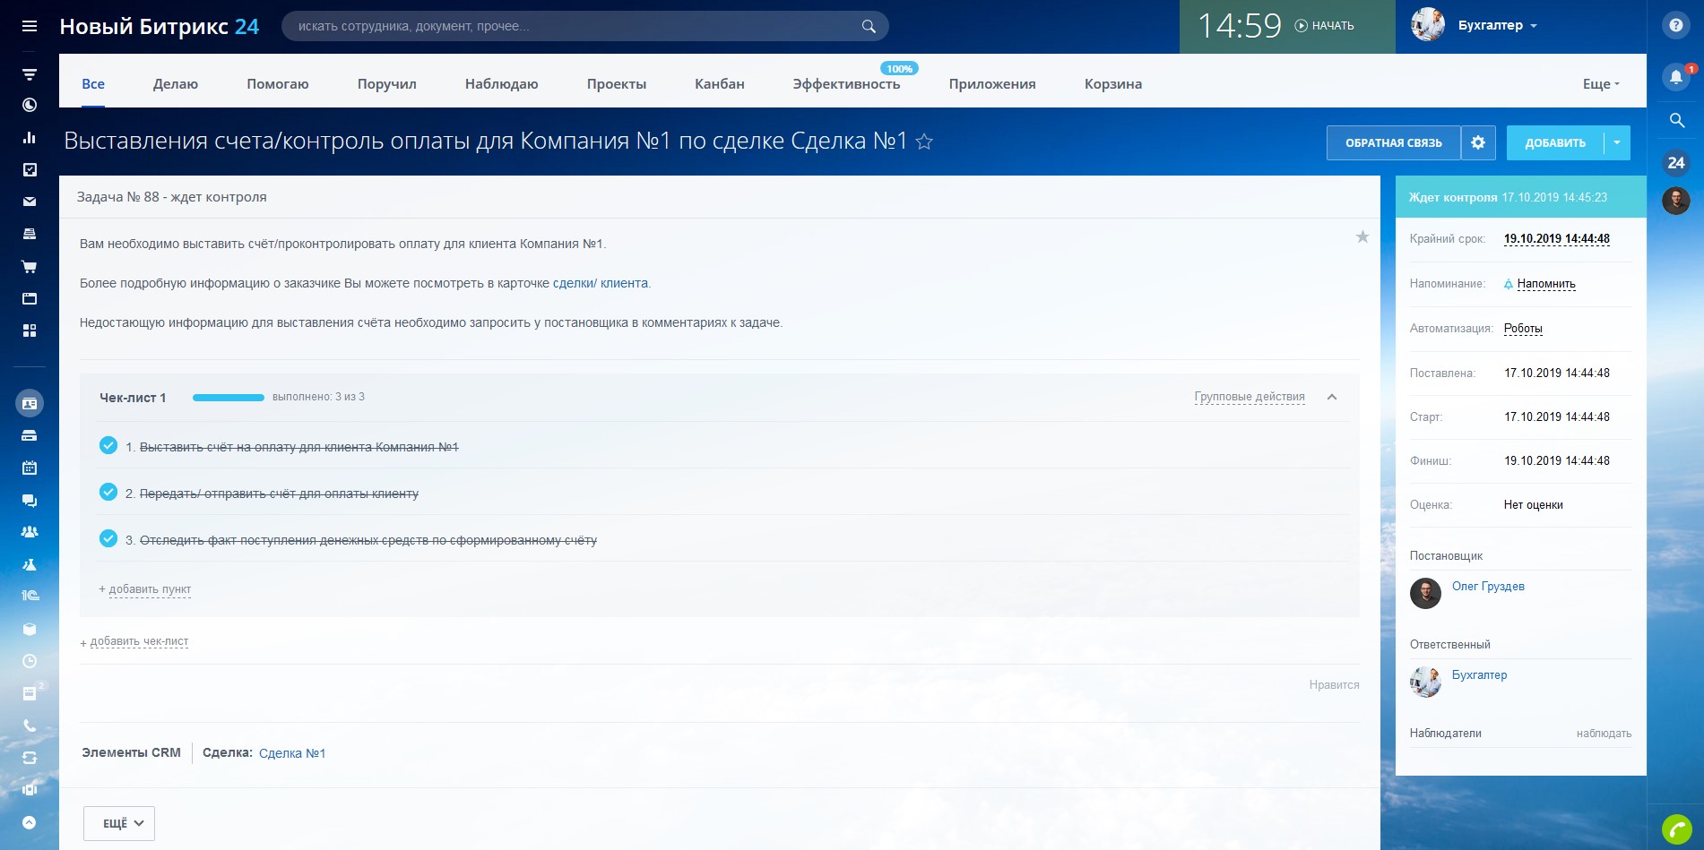Collapse Чек-лист 1 with the chevron
1704x850 pixels.
point(1332,397)
